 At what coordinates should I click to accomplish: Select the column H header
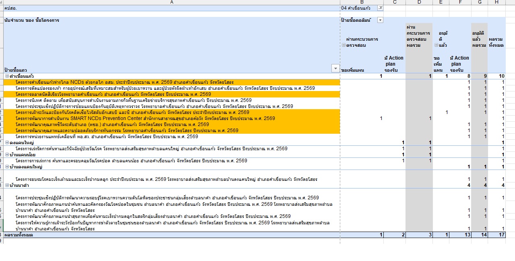pyautogui.click(x=496, y=2)
